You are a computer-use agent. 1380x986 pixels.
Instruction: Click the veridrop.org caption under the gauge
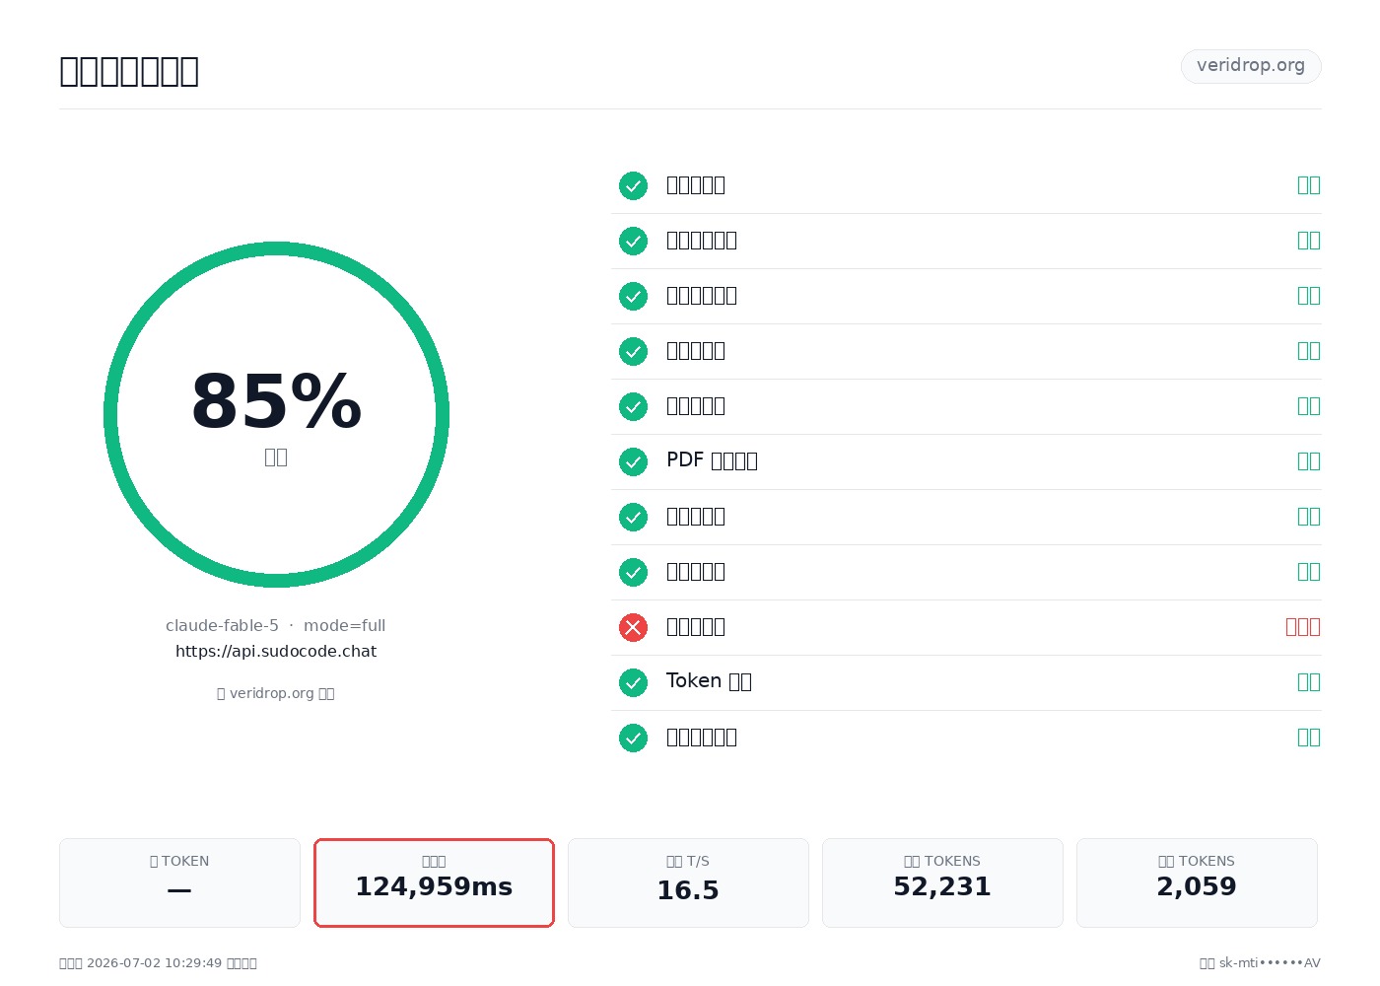[276, 693]
